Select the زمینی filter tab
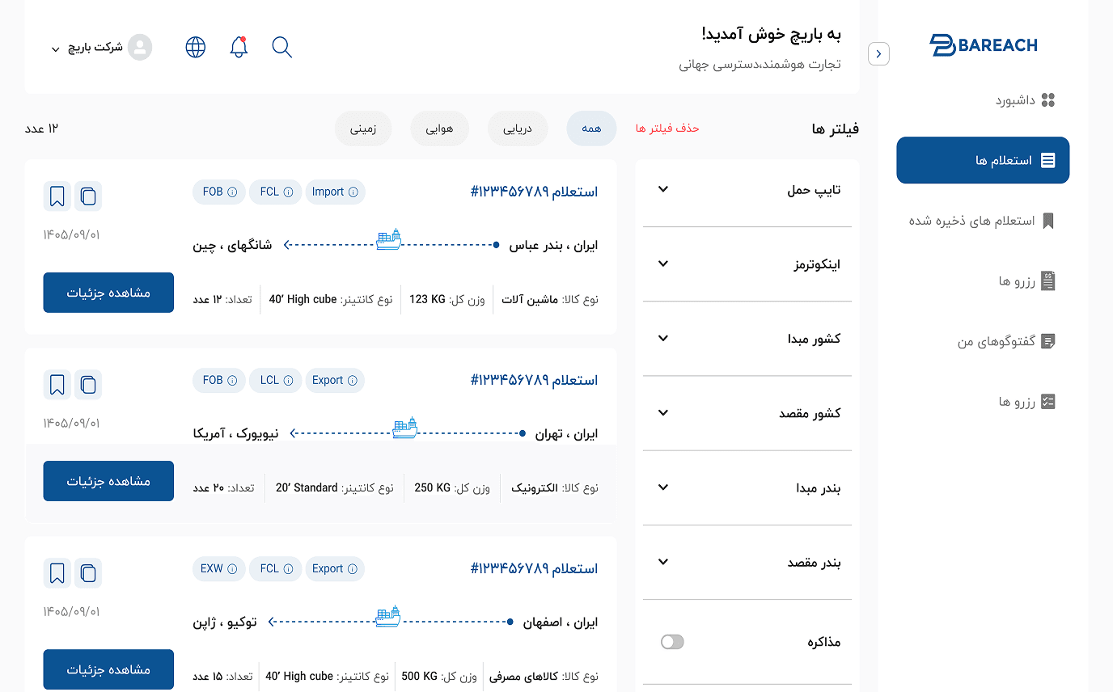1113x692 pixels. pyautogui.click(x=363, y=129)
